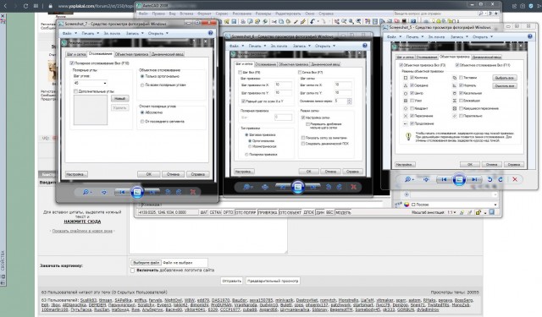This screenshot has height=317, width=542.
Task: Click the forum reply text area
Action: 208,237
